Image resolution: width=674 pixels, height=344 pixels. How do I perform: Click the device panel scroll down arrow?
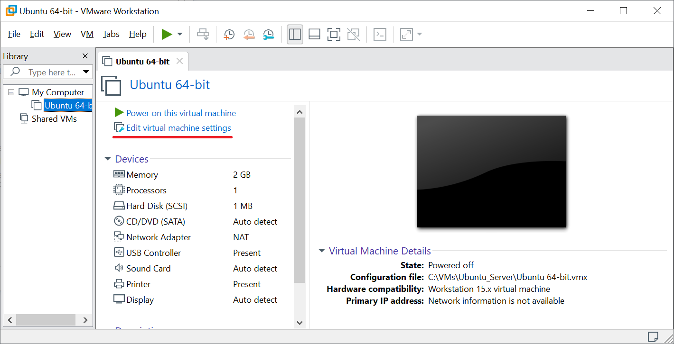(x=300, y=323)
